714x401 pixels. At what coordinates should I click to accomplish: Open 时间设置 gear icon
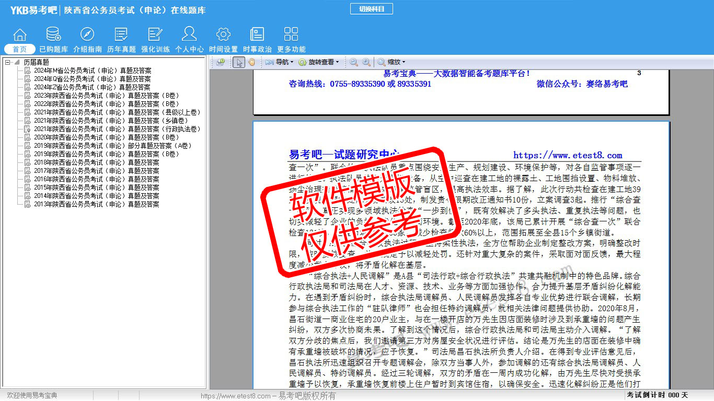(x=223, y=35)
